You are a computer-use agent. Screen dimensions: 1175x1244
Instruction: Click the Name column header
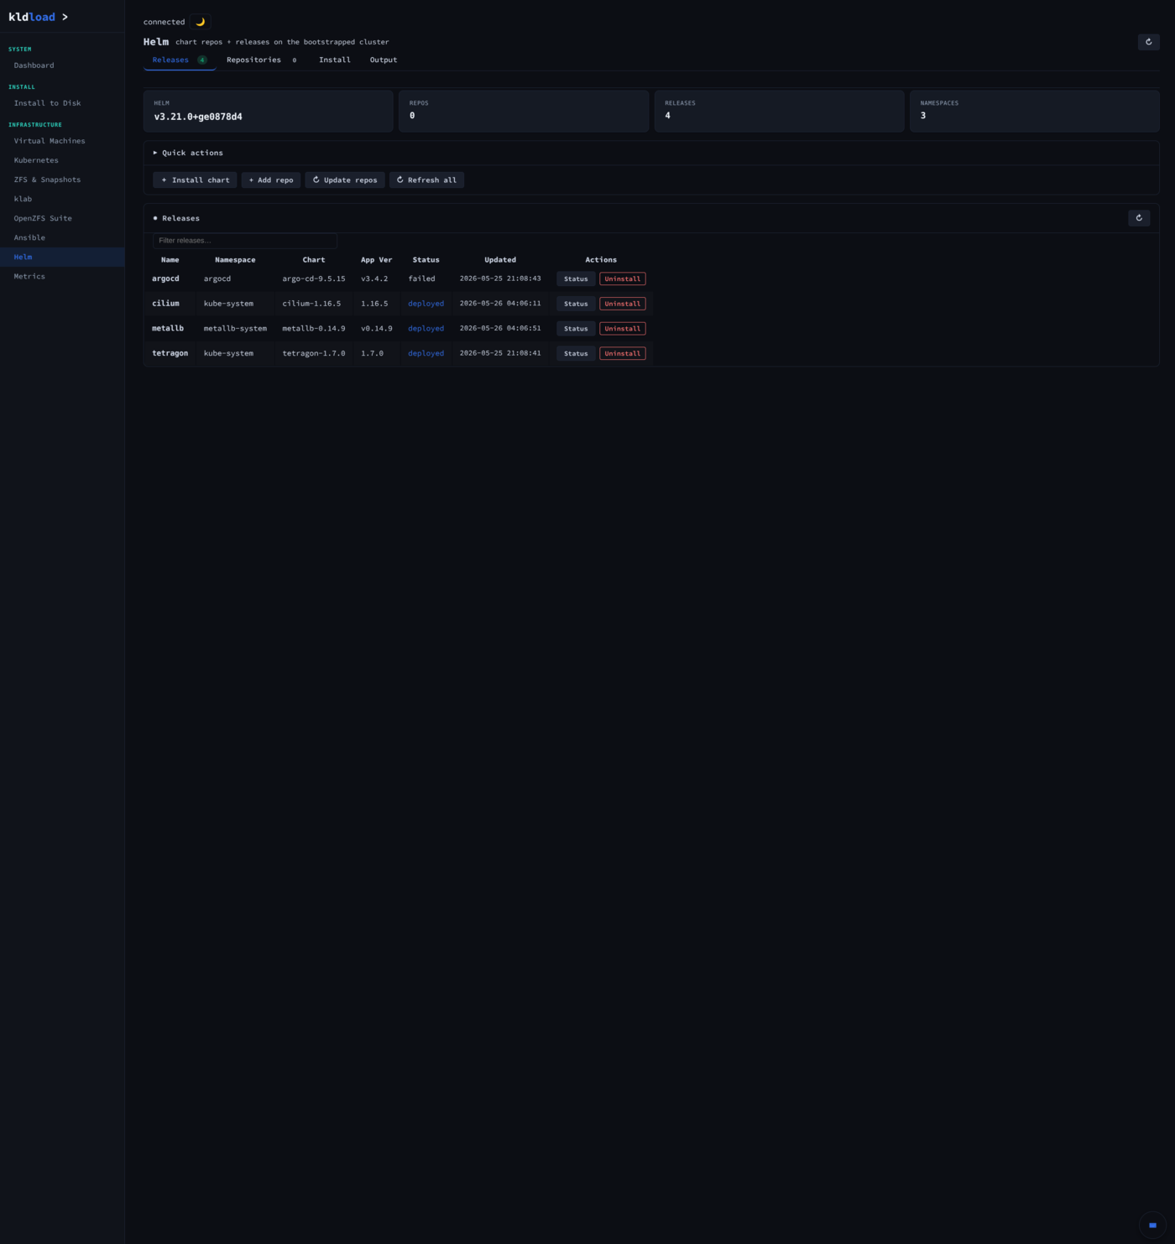point(170,260)
